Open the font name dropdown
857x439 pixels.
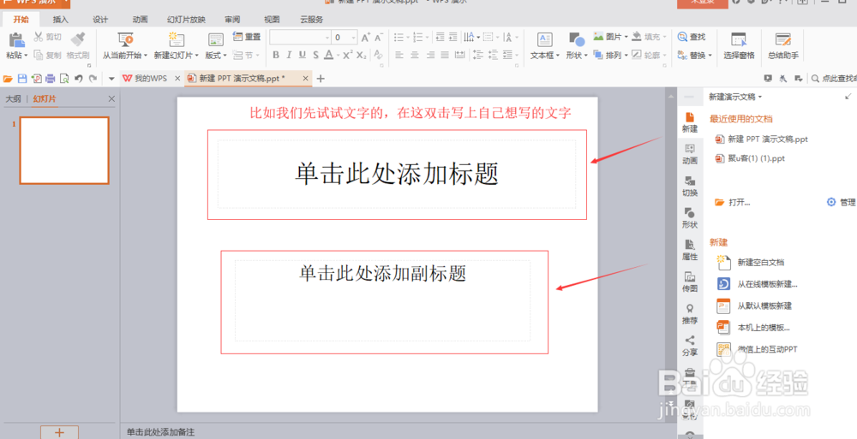327,37
